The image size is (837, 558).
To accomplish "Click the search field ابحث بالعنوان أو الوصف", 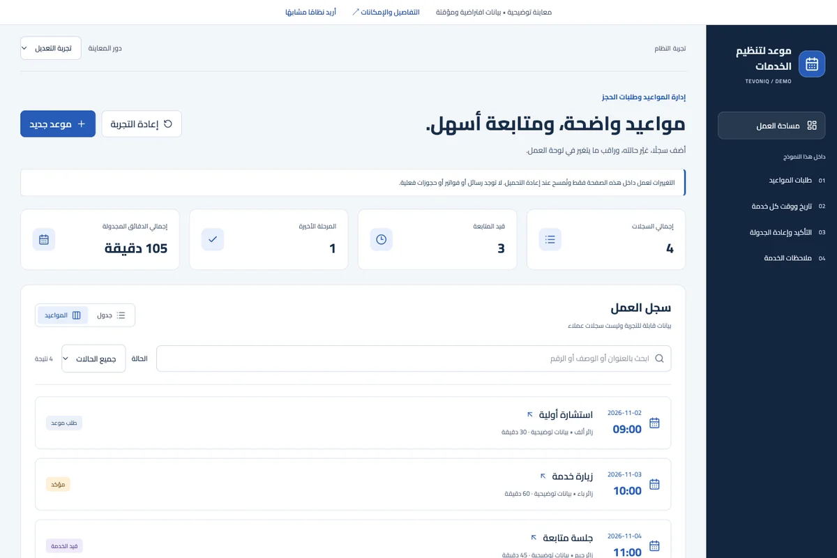I will pyautogui.click(x=414, y=359).
